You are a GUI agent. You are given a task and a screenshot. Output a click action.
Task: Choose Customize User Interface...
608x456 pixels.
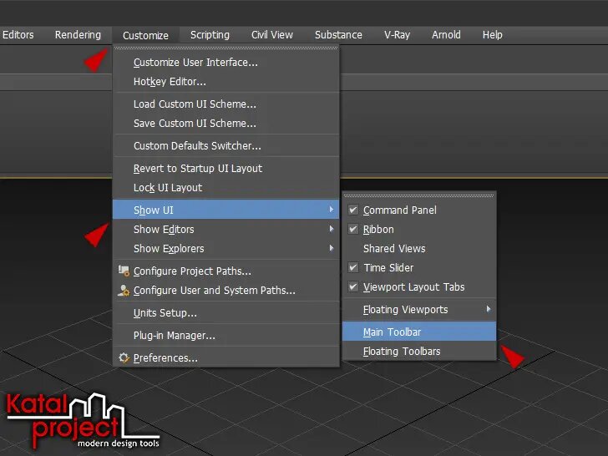point(226,63)
